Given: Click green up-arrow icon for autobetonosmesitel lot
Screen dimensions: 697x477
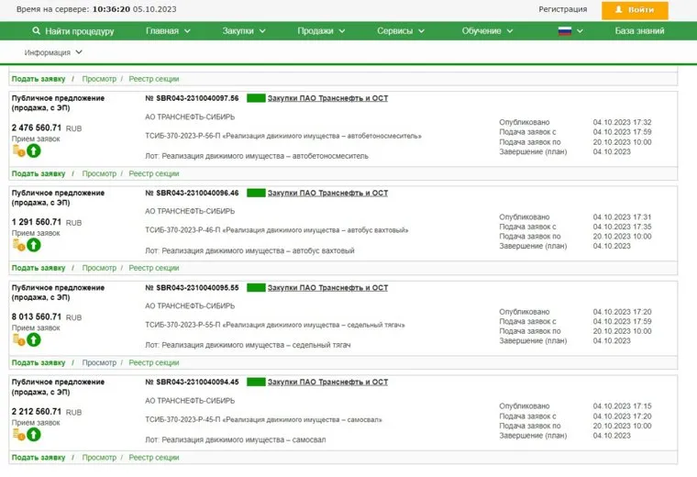Looking at the screenshot, I should tap(34, 150).
